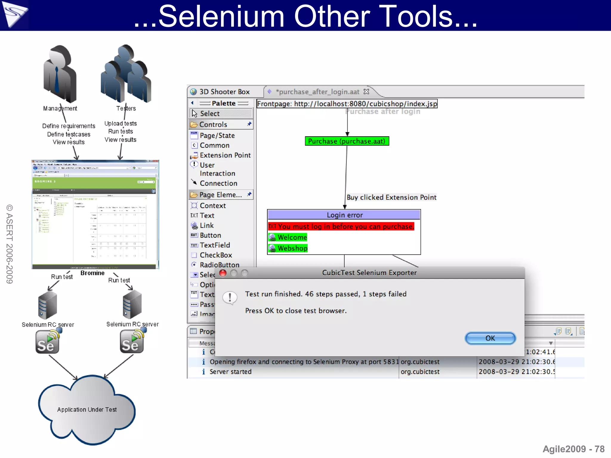Collapse the Palette with left arrow

[192, 103]
